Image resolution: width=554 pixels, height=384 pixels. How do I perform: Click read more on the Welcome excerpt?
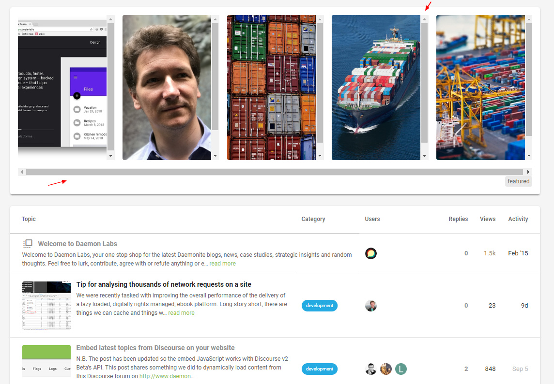pyautogui.click(x=222, y=264)
